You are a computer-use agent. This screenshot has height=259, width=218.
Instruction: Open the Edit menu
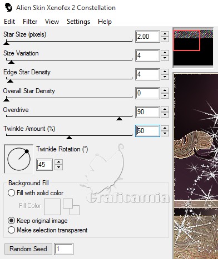click(x=9, y=22)
